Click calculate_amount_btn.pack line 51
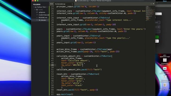 tap(79, 70)
